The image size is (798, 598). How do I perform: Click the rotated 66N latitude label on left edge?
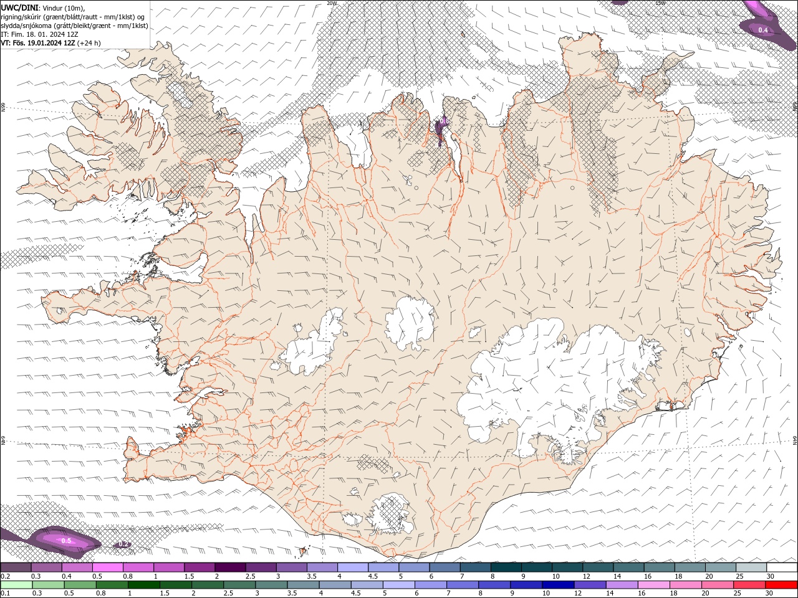point(3,108)
